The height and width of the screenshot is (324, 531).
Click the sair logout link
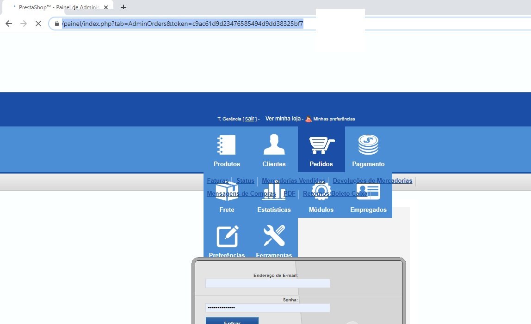tap(250, 119)
